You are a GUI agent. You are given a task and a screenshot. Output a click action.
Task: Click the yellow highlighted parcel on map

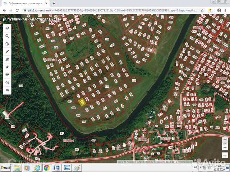coord(82,102)
